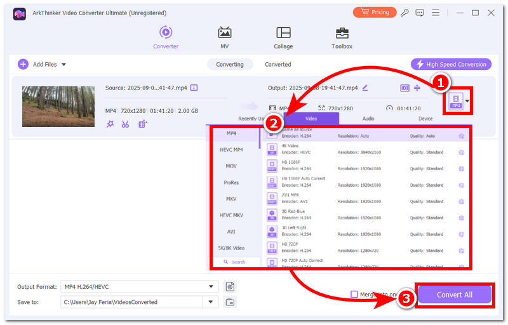Switch to the Audio format tab
The height and width of the screenshot is (325, 508).
click(x=368, y=118)
